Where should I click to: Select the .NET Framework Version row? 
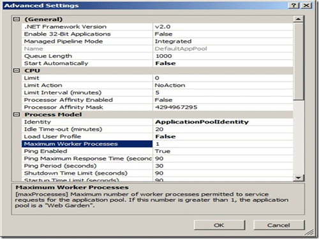click(x=158, y=27)
